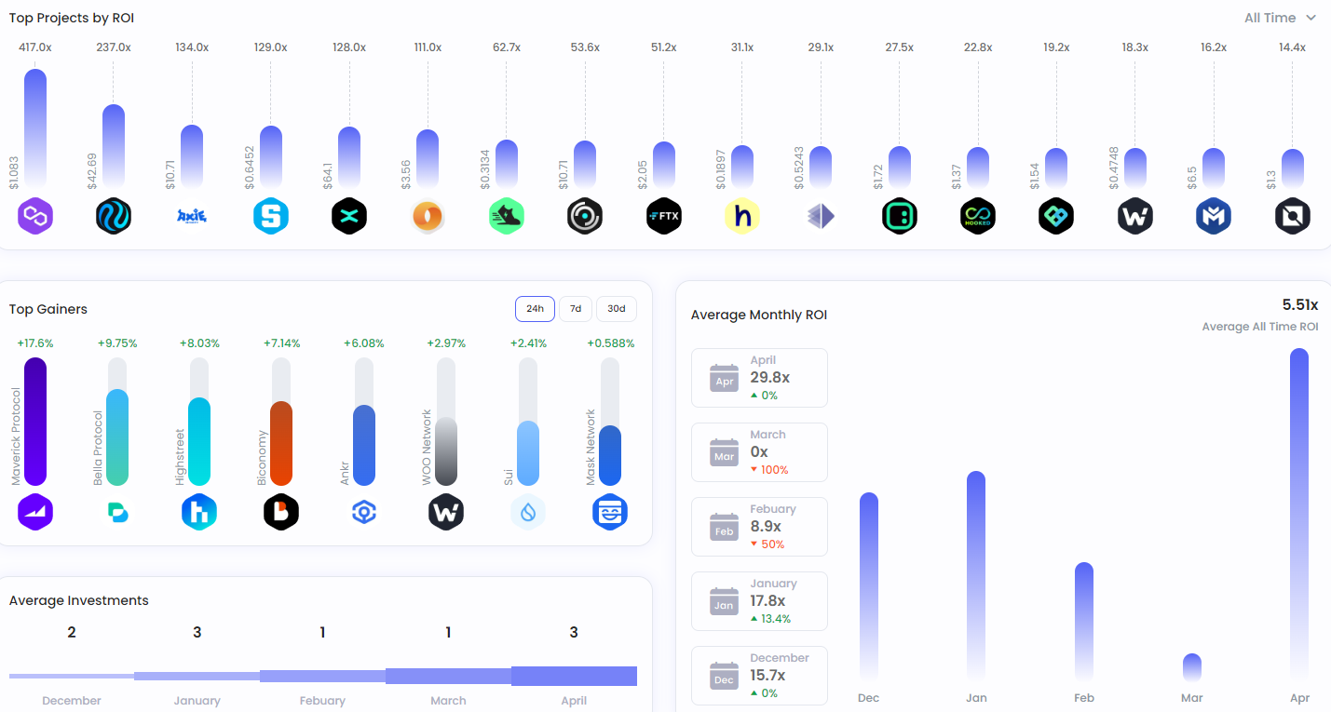Click the 'Average All Time ROI' caption

(1260, 327)
